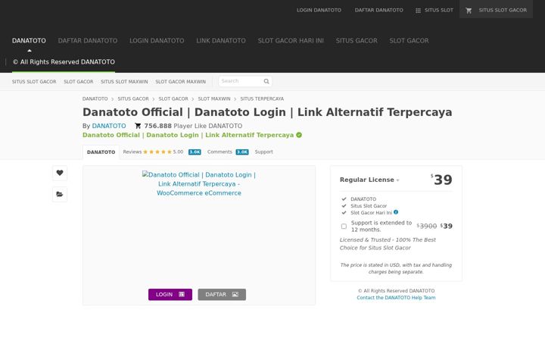Click SLOT MAXWIN in the breadcrumb
Screen dimensions: 545x341
(x=214, y=99)
